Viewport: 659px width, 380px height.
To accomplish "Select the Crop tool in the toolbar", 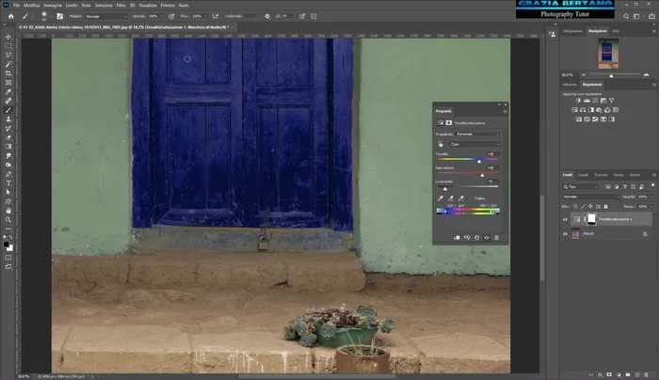I will (8, 73).
